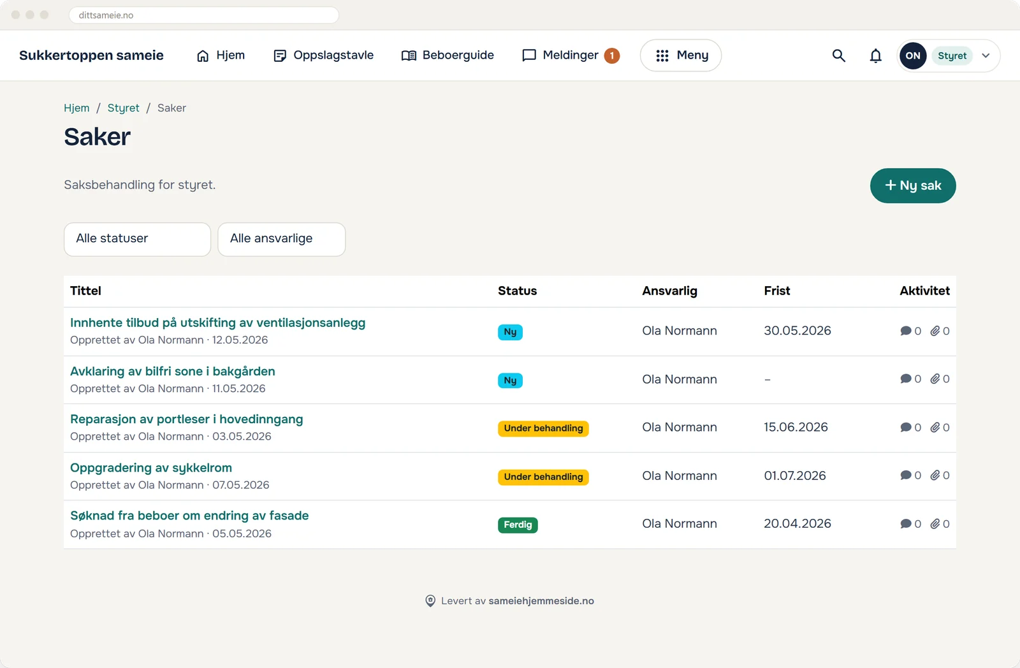The width and height of the screenshot is (1020, 668).
Task: Follow the Hjem breadcrumb link
Action: click(x=76, y=108)
